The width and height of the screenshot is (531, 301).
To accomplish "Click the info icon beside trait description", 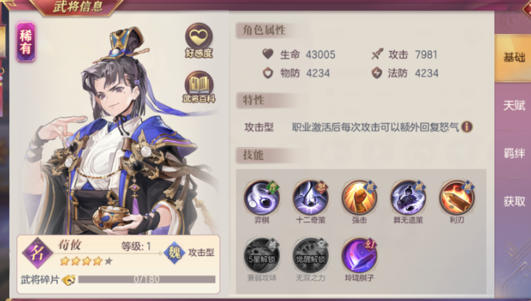I will tap(467, 127).
